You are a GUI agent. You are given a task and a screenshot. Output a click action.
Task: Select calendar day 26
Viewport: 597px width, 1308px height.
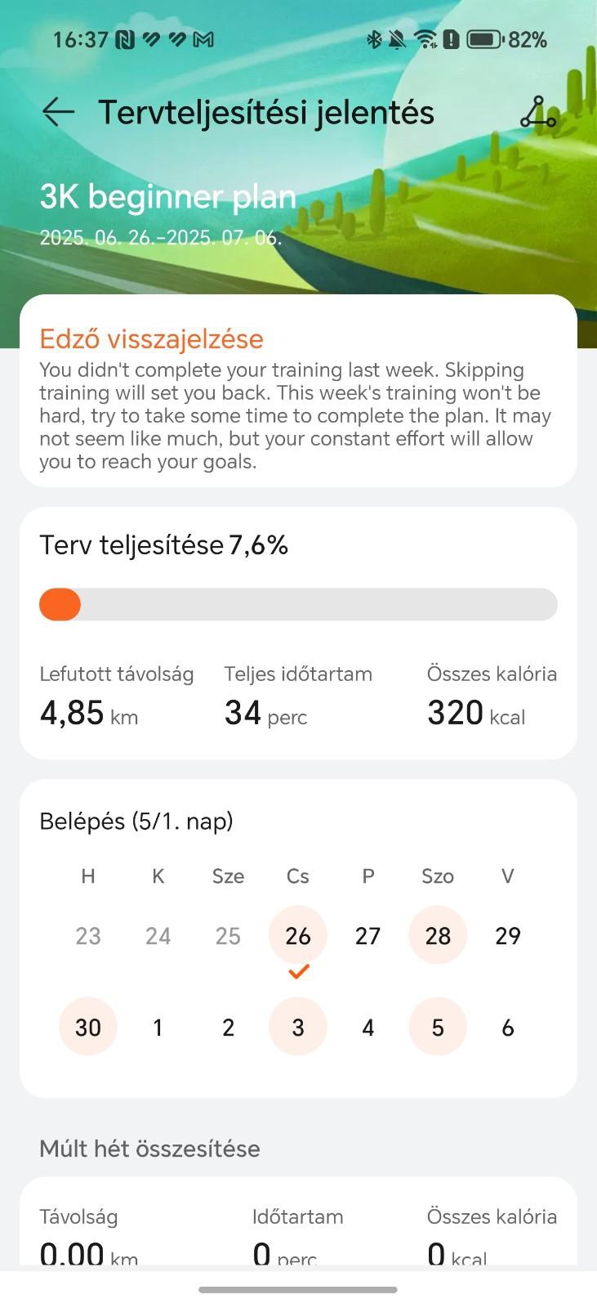298,935
